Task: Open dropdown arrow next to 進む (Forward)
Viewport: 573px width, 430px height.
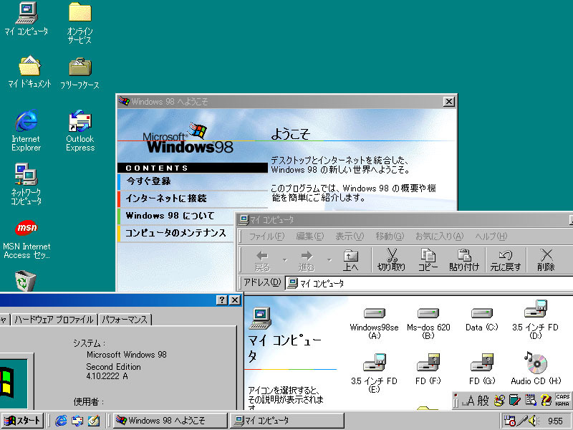Action: point(329,259)
